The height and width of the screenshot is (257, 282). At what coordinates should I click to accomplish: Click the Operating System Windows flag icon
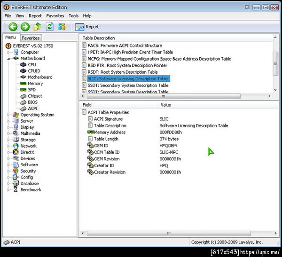click(16, 115)
